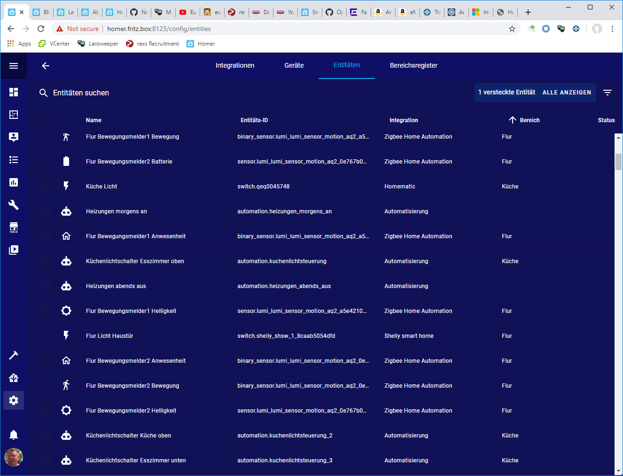
Task: Open the entity filter options
Action: (x=607, y=93)
